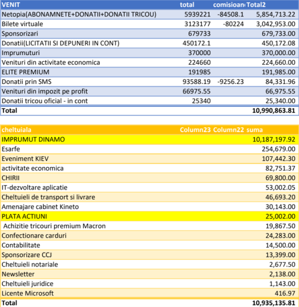Click expenses total 10,935,135.81
Viewport: 299px width, 307px height.
click(x=274, y=303)
